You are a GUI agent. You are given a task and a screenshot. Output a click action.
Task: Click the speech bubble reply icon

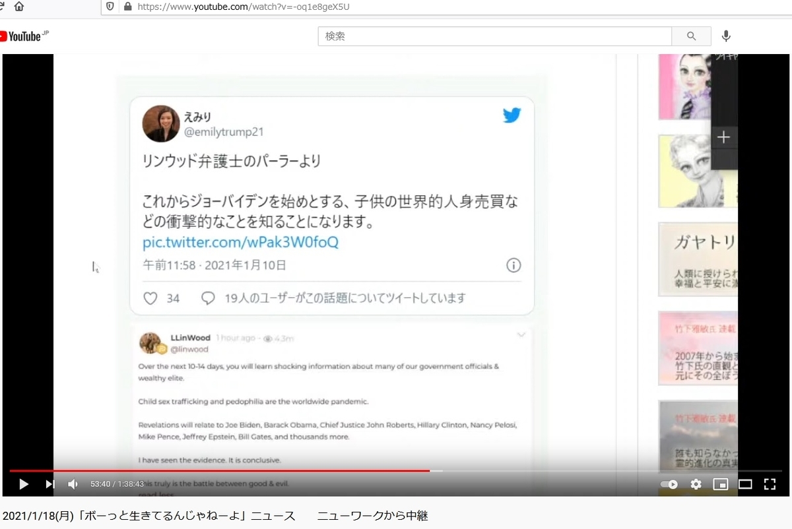tap(208, 298)
